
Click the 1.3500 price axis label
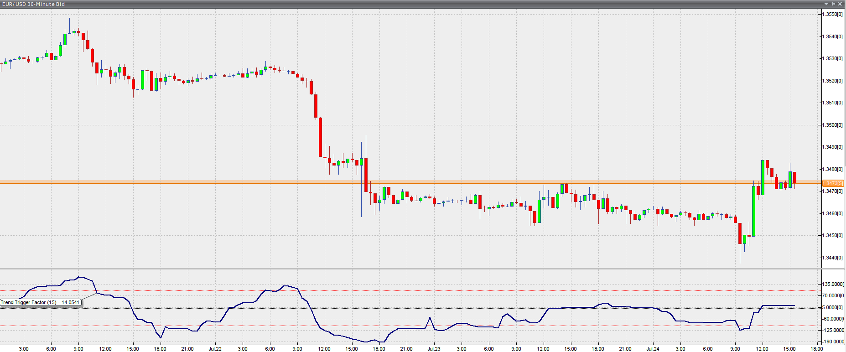(832, 125)
